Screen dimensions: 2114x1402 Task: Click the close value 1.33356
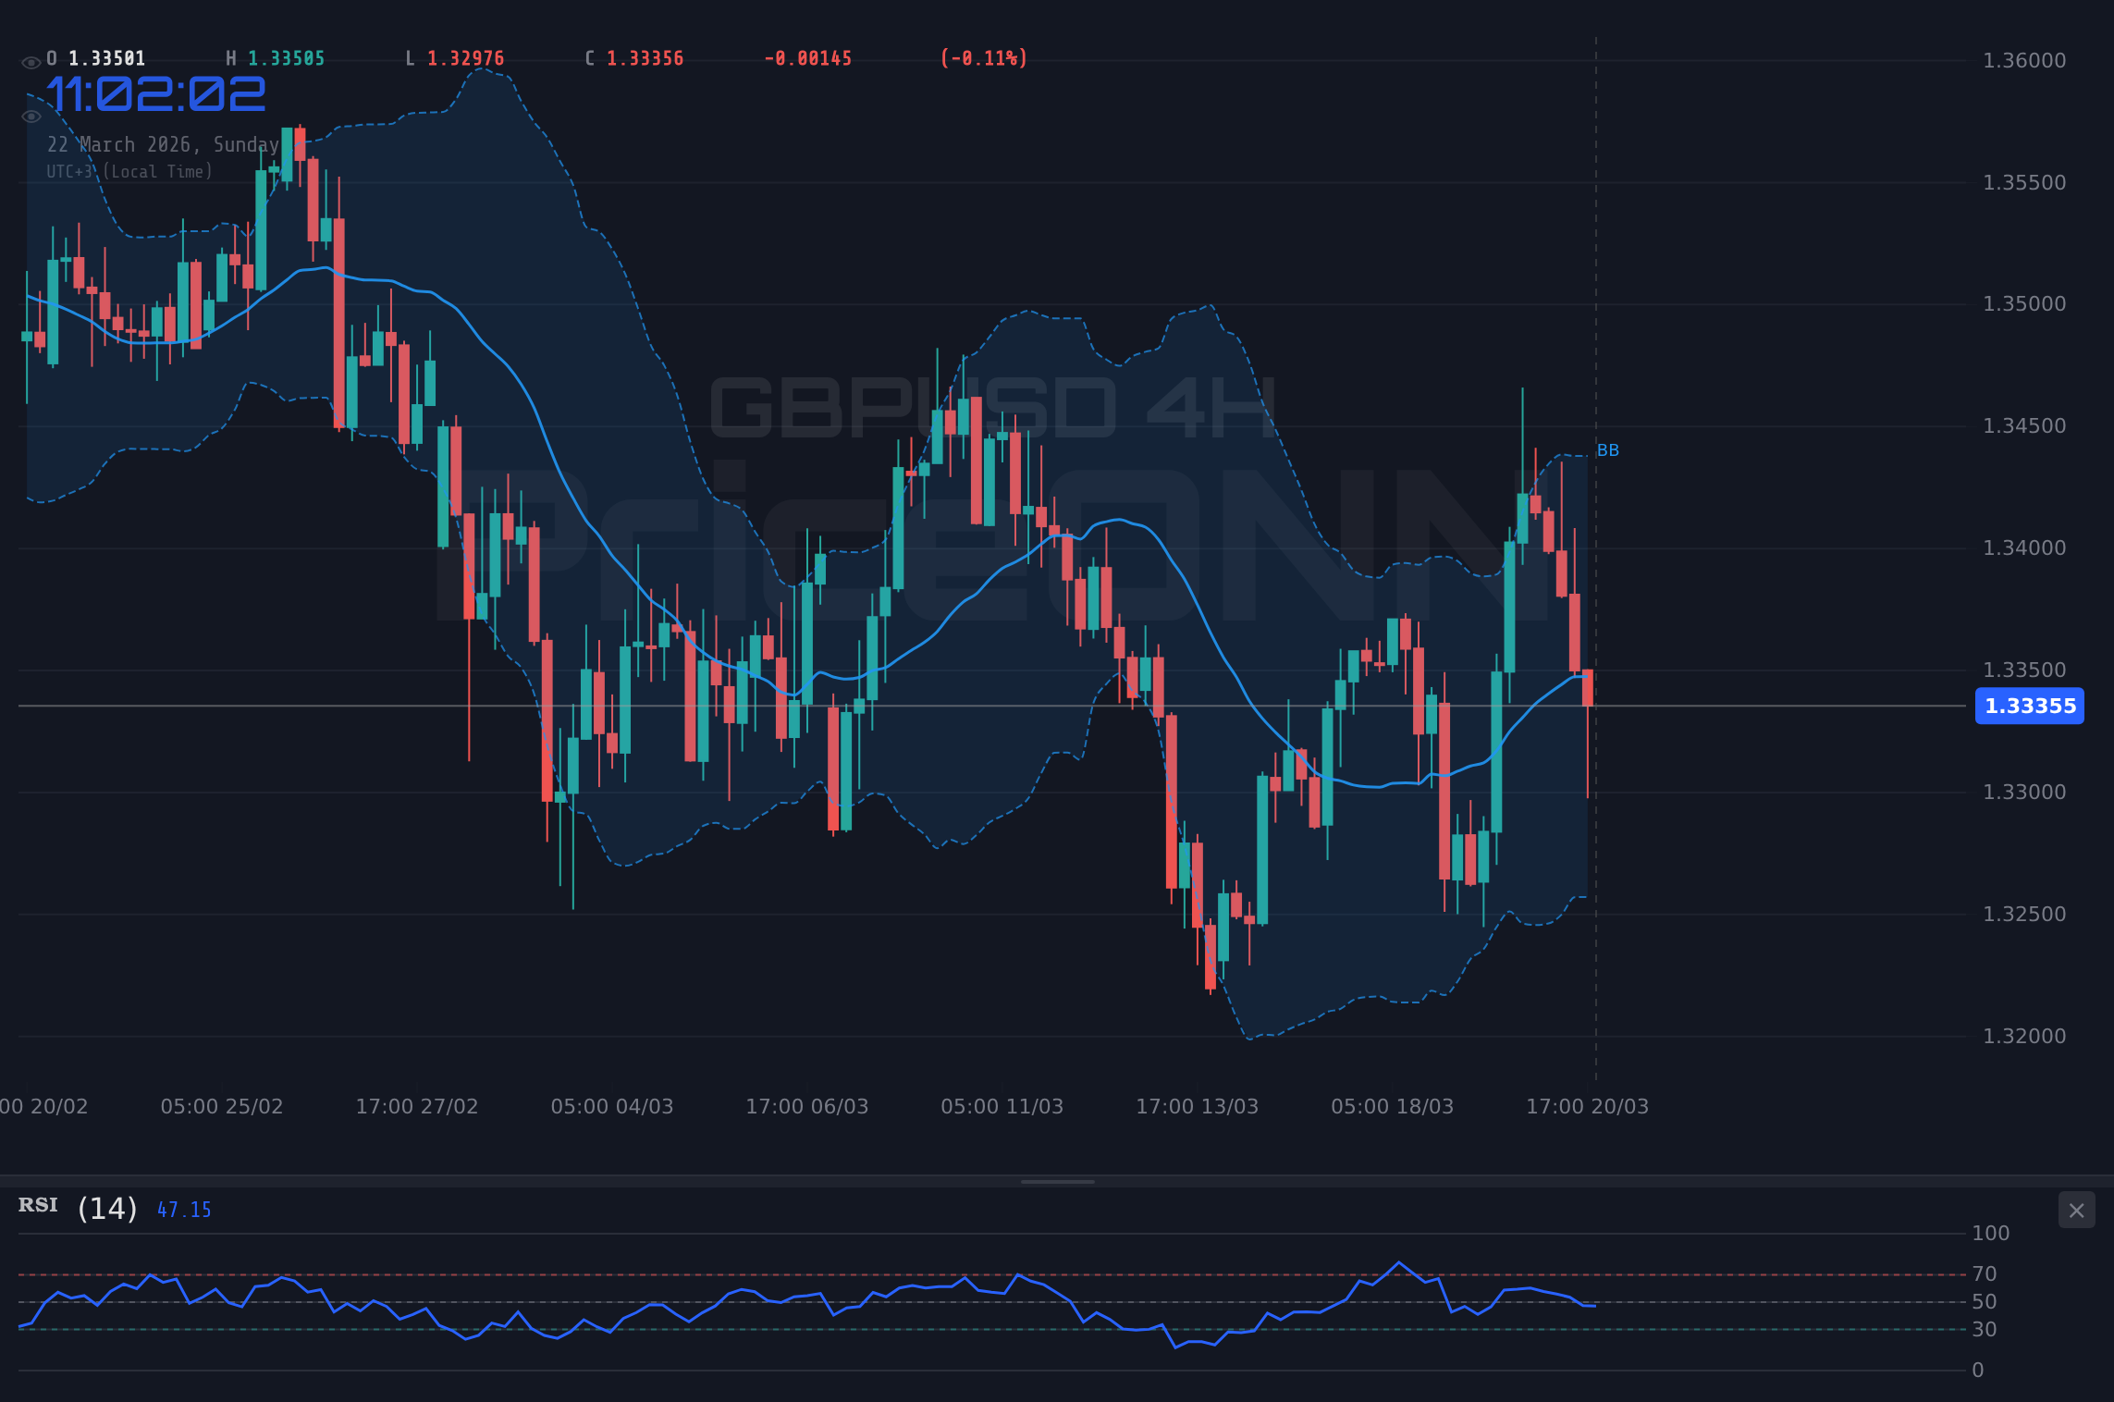(645, 58)
